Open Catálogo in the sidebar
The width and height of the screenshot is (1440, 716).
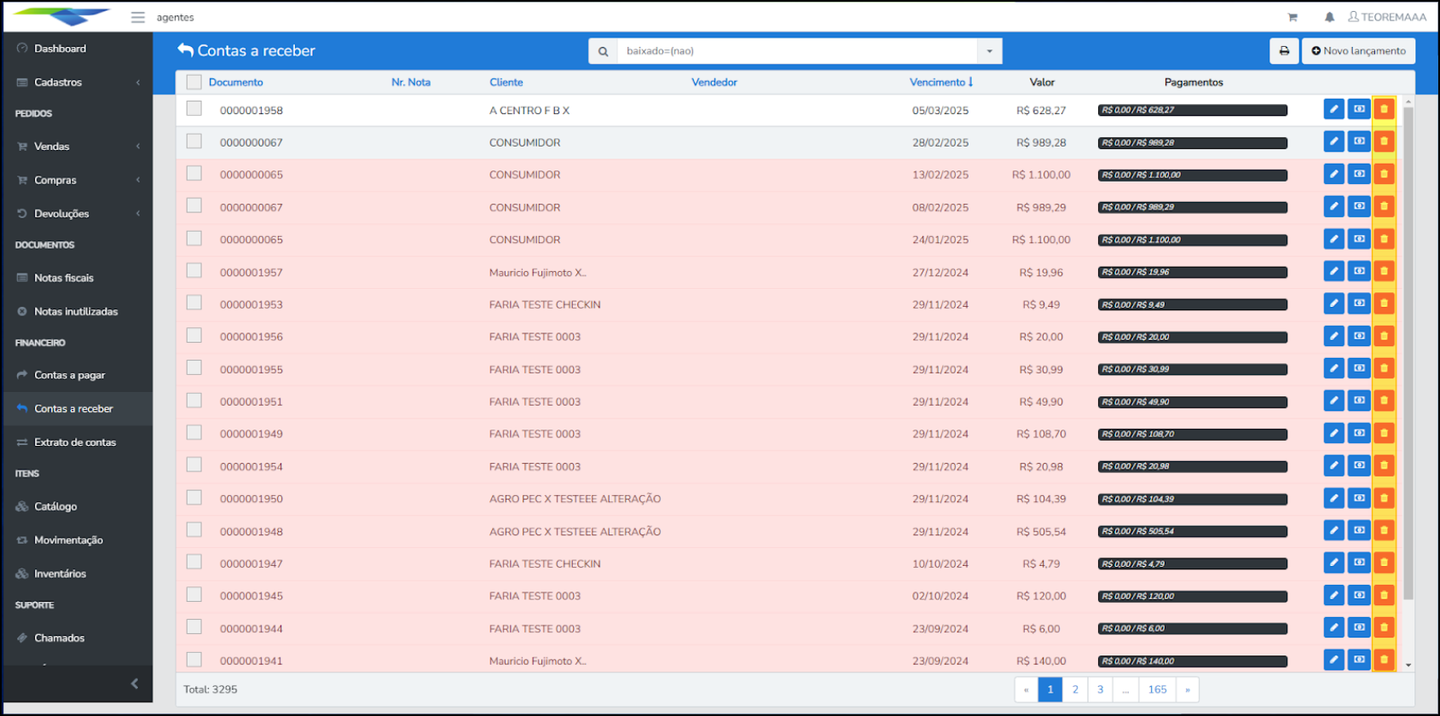78,506
